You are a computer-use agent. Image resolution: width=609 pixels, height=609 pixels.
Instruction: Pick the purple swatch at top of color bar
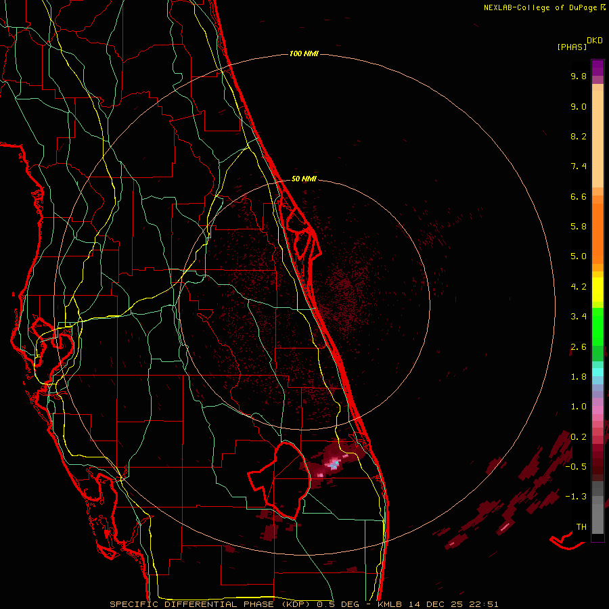coord(597,68)
